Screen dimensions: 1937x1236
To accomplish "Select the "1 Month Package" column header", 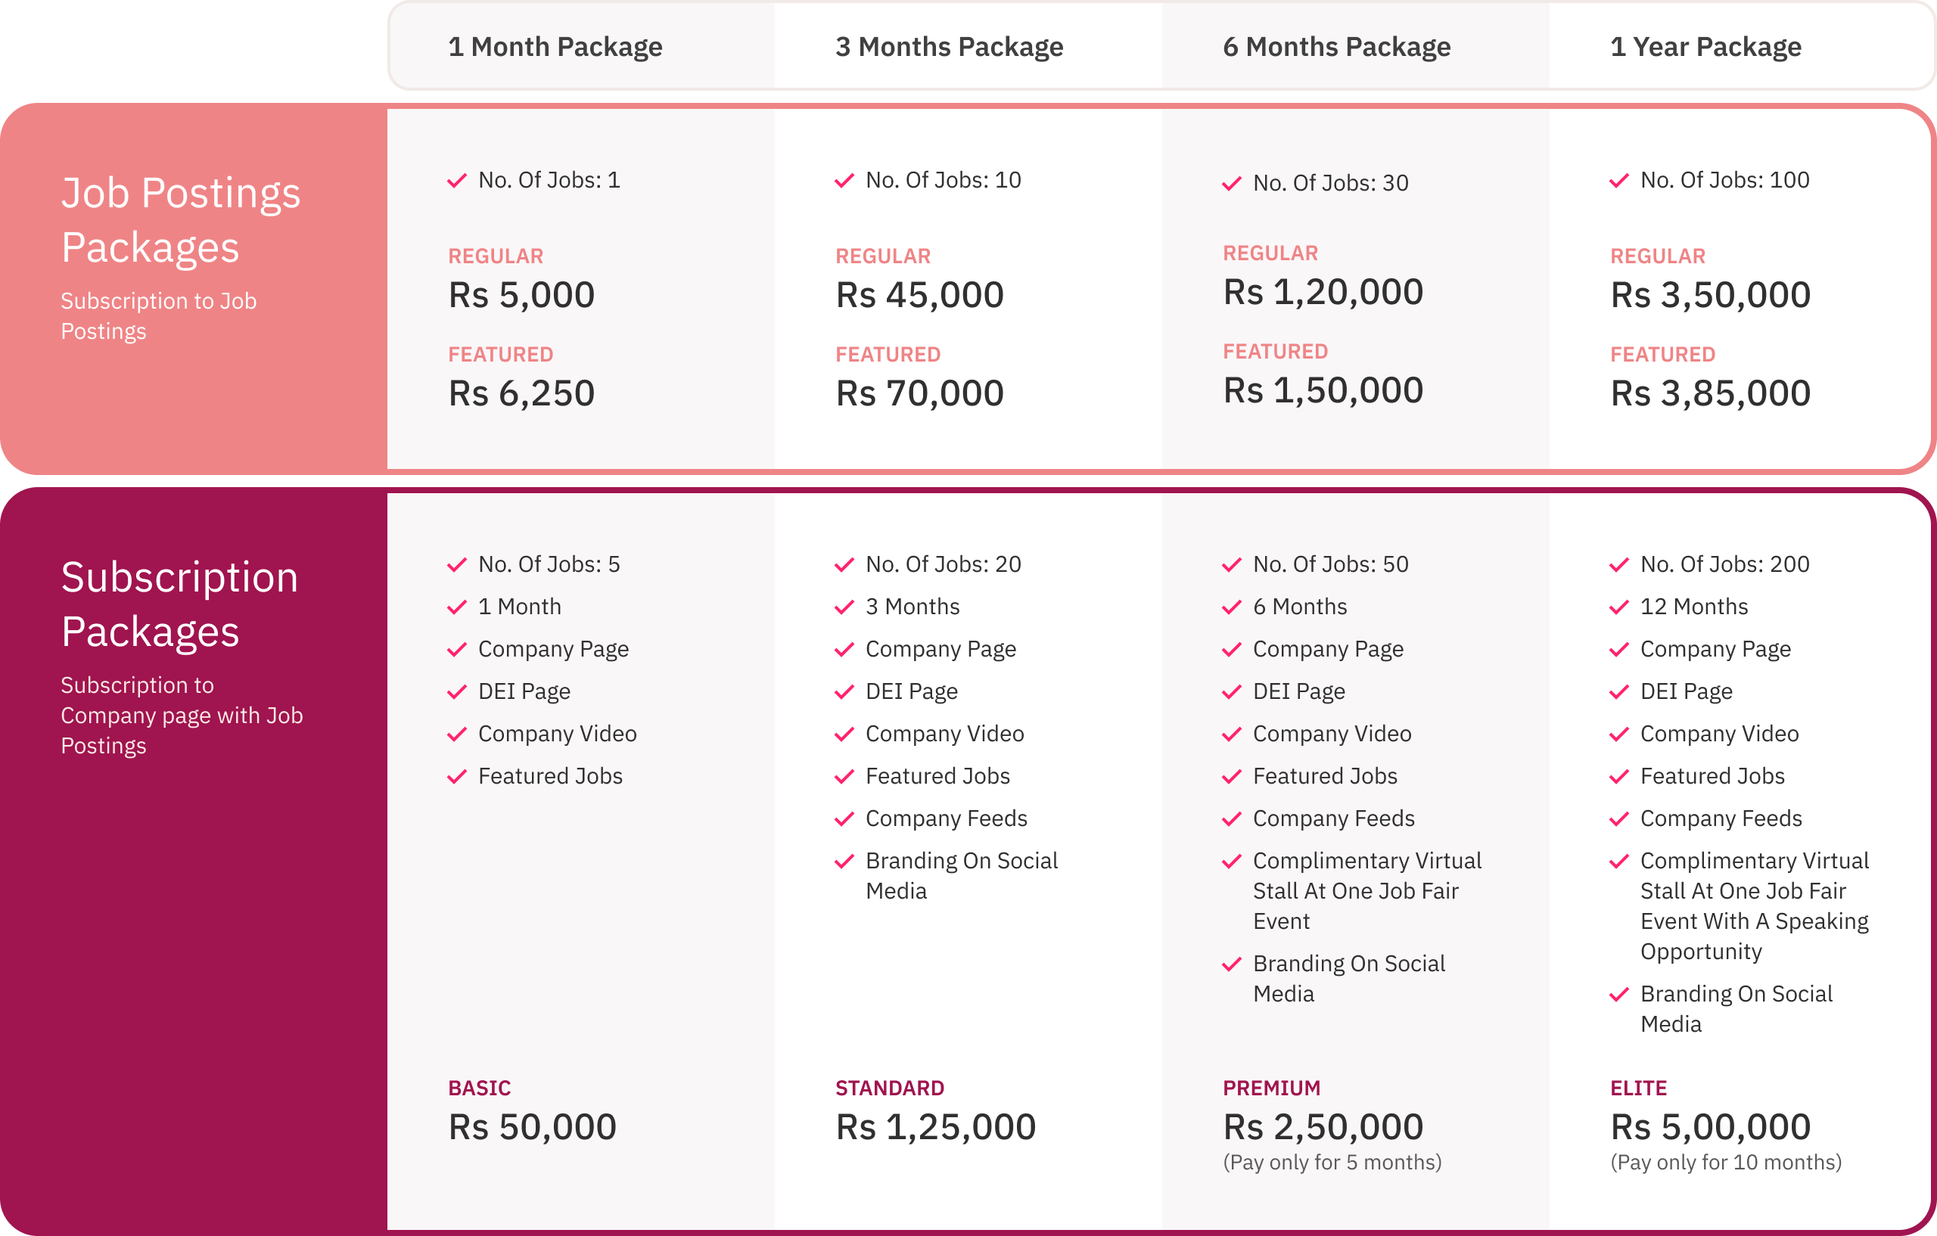I will [x=555, y=47].
